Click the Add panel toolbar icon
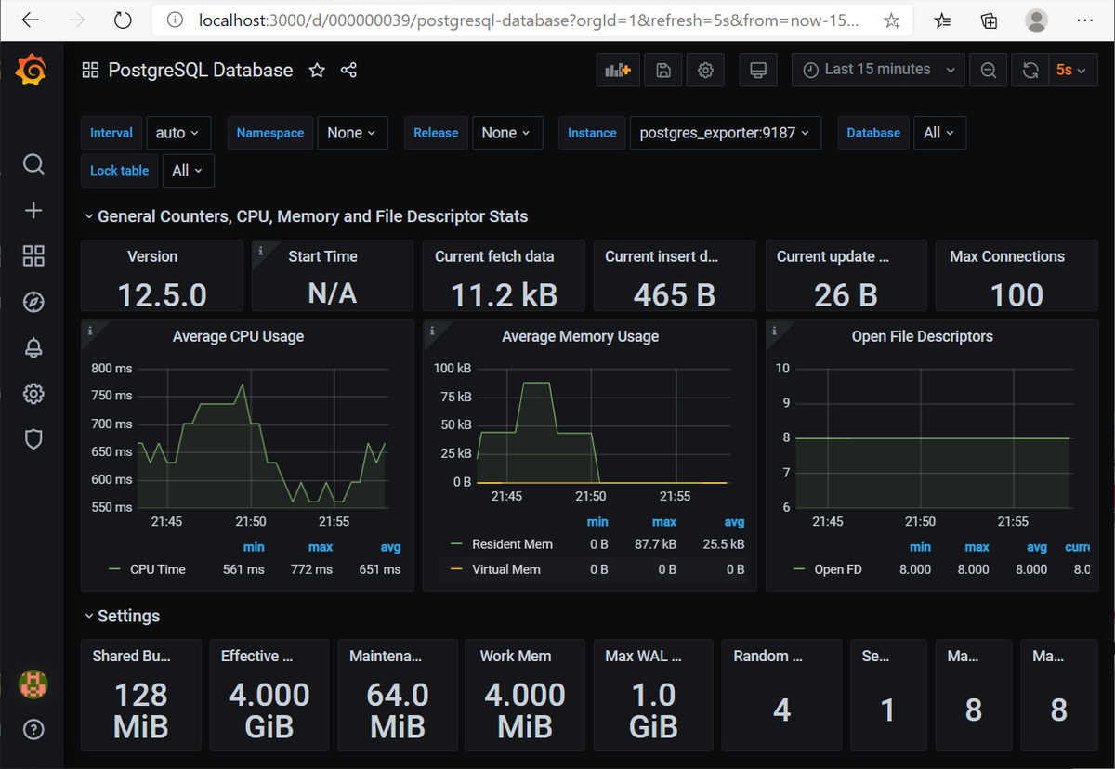The height and width of the screenshot is (769, 1115). pyautogui.click(x=618, y=70)
